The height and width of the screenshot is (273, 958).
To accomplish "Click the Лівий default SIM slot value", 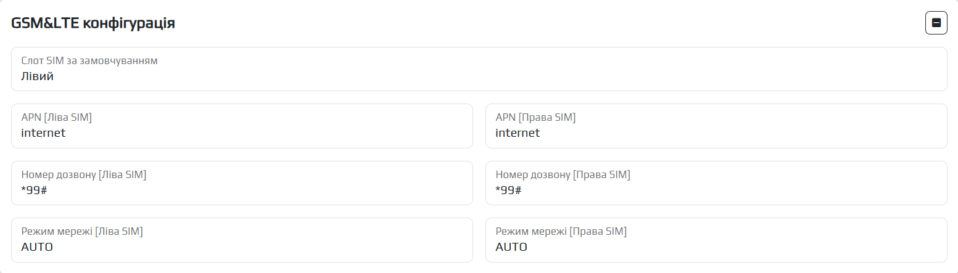I will [x=37, y=76].
